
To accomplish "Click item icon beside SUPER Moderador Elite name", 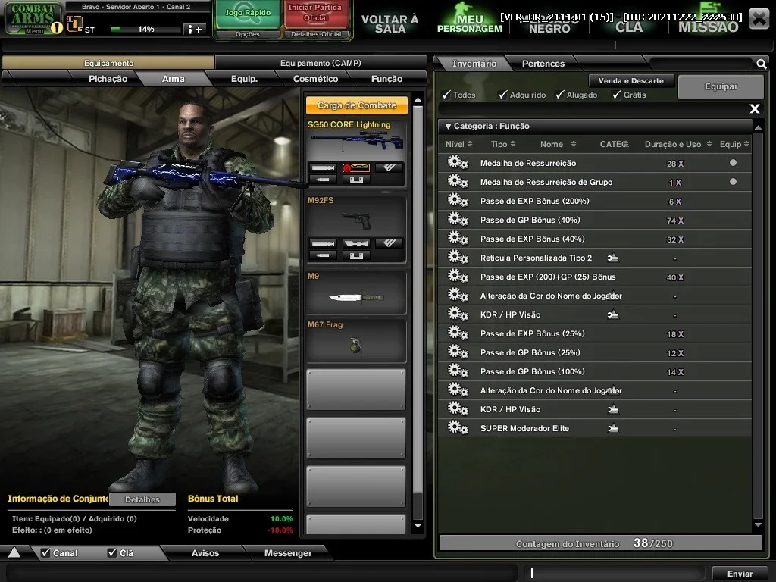I will [x=612, y=428].
